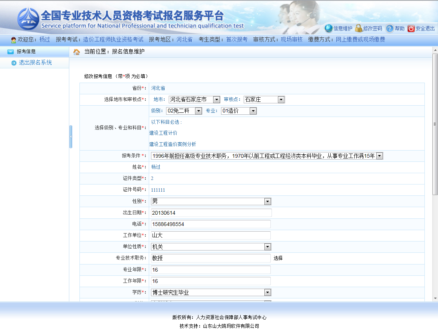Click the arrow icon beside 退出报名系统

(14, 63)
